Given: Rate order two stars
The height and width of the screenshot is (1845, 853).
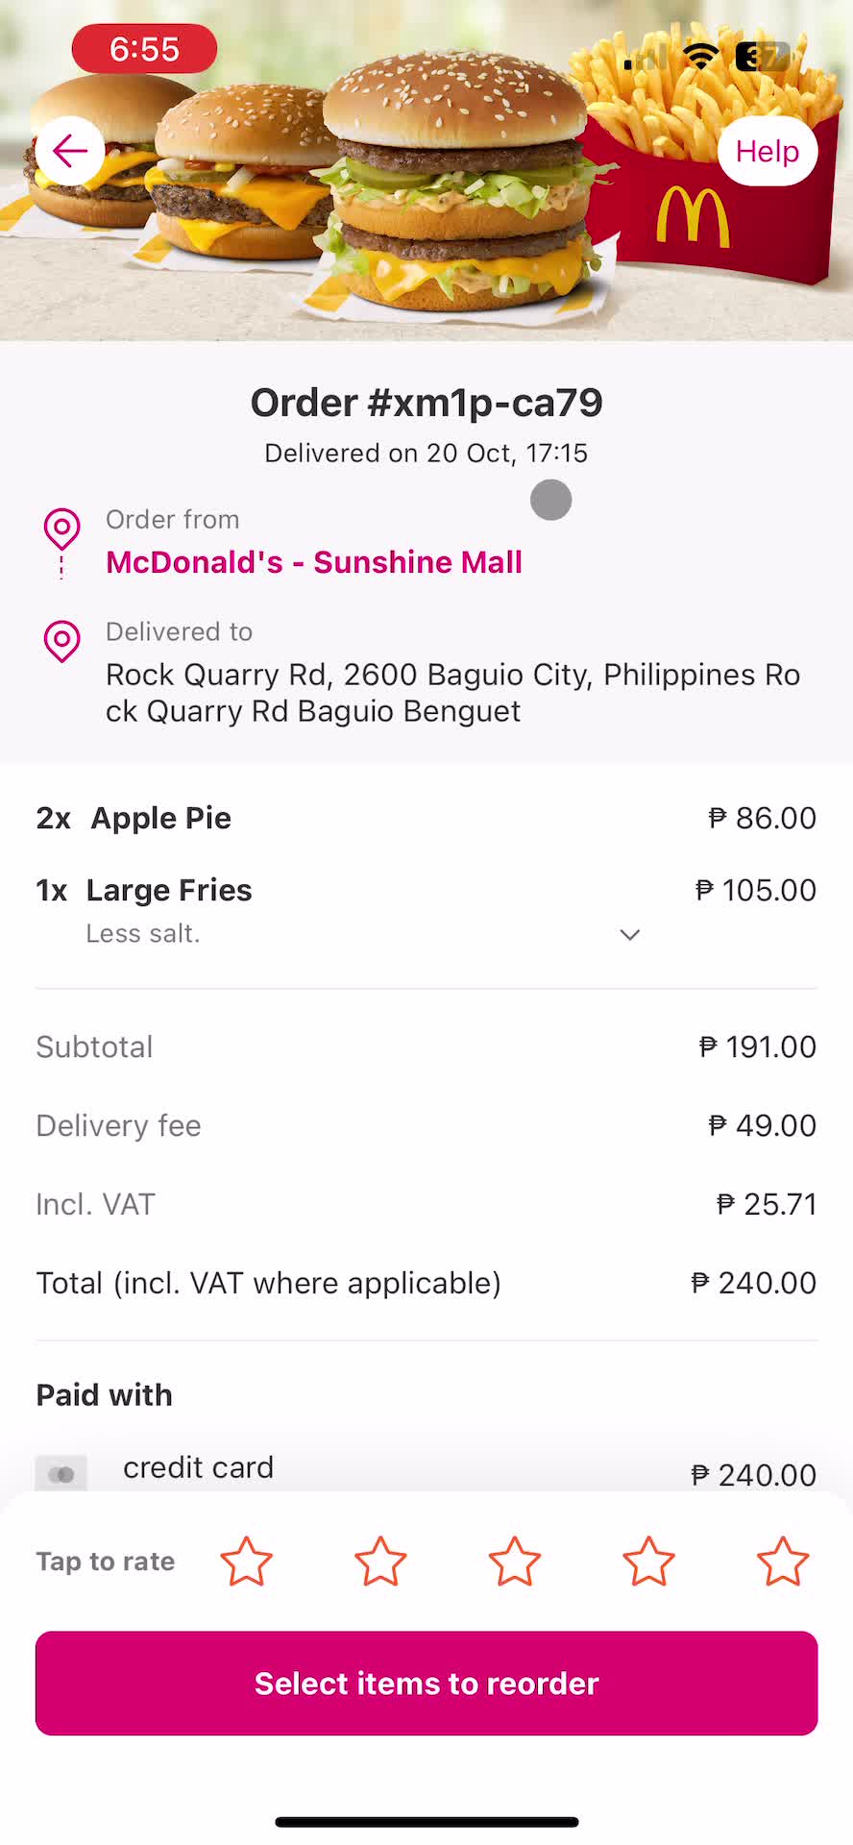Looking at the screenshot, I should click(x=380, y=1562).
